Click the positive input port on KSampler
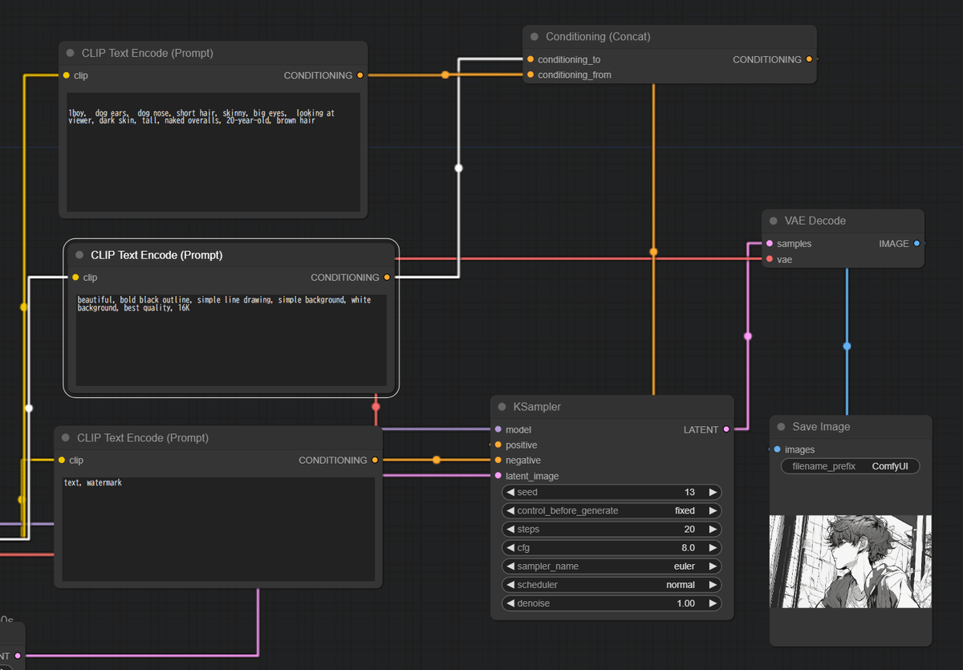This screenshot has height=670, width=963. [498, 445]
